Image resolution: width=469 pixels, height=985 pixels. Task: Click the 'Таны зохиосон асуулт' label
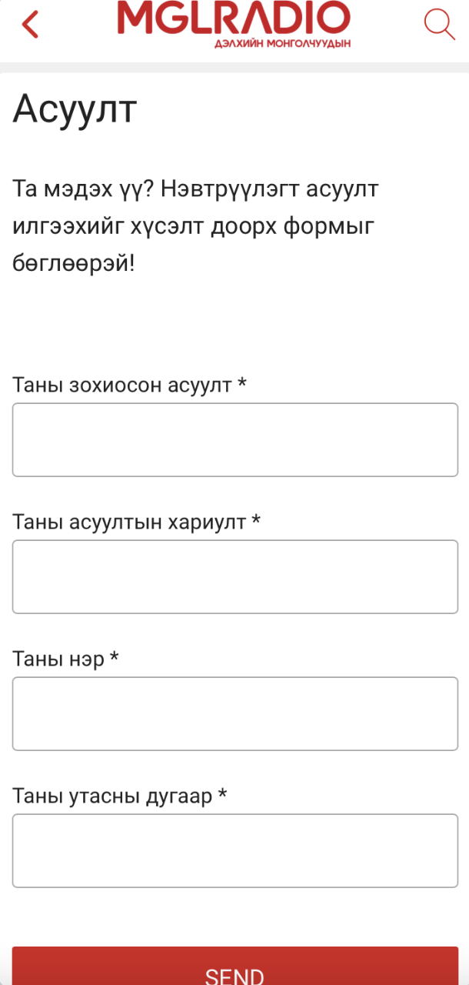point(122,385)
